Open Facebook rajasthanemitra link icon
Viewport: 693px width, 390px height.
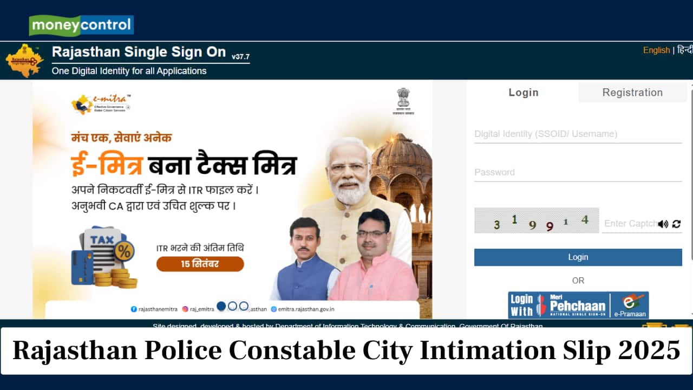pyautogui.click(x=134, y=309)
